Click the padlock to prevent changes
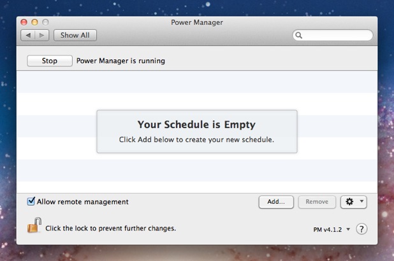The height and width of the screenshot is (261, 394). (34, 225)
